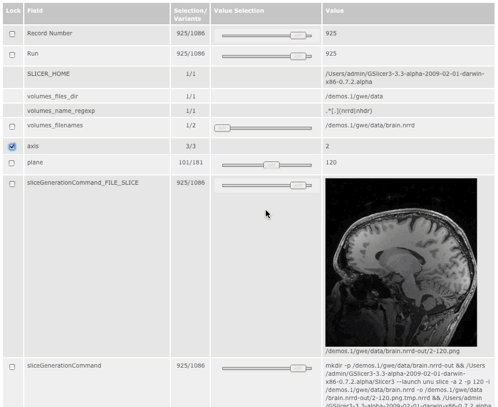Click the sliceGenerationCommand_FILE_SLICE slider handle

coord(298,185)
